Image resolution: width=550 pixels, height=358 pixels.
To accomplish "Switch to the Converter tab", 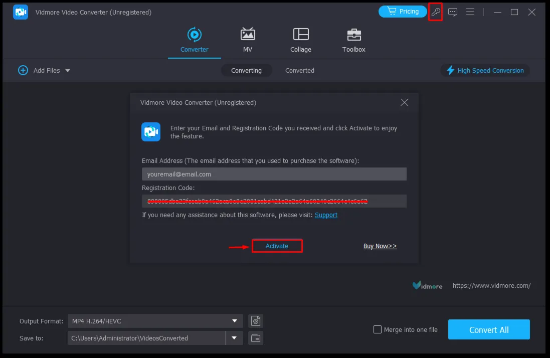I will tap(195, 40).
